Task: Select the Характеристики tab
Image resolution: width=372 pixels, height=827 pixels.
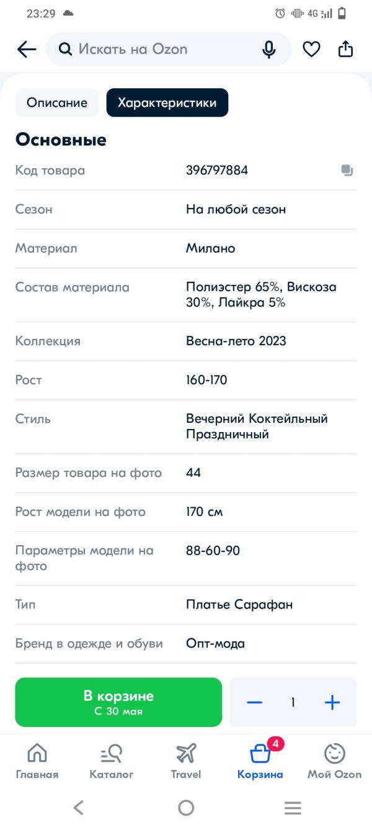Action: [167, 103]
